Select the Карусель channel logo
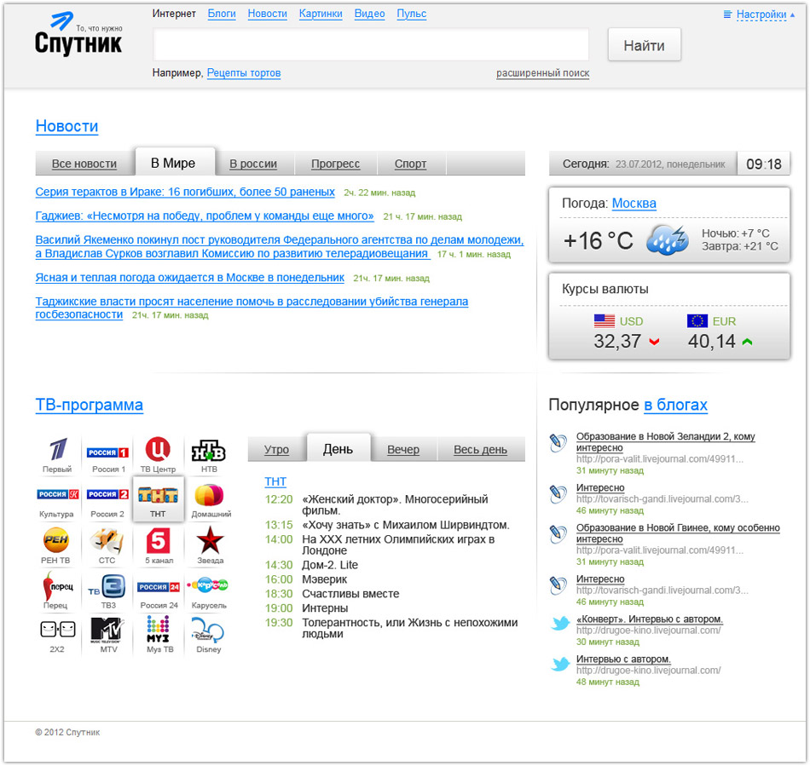This screenshot has width=810, height=766. point(208,585)
